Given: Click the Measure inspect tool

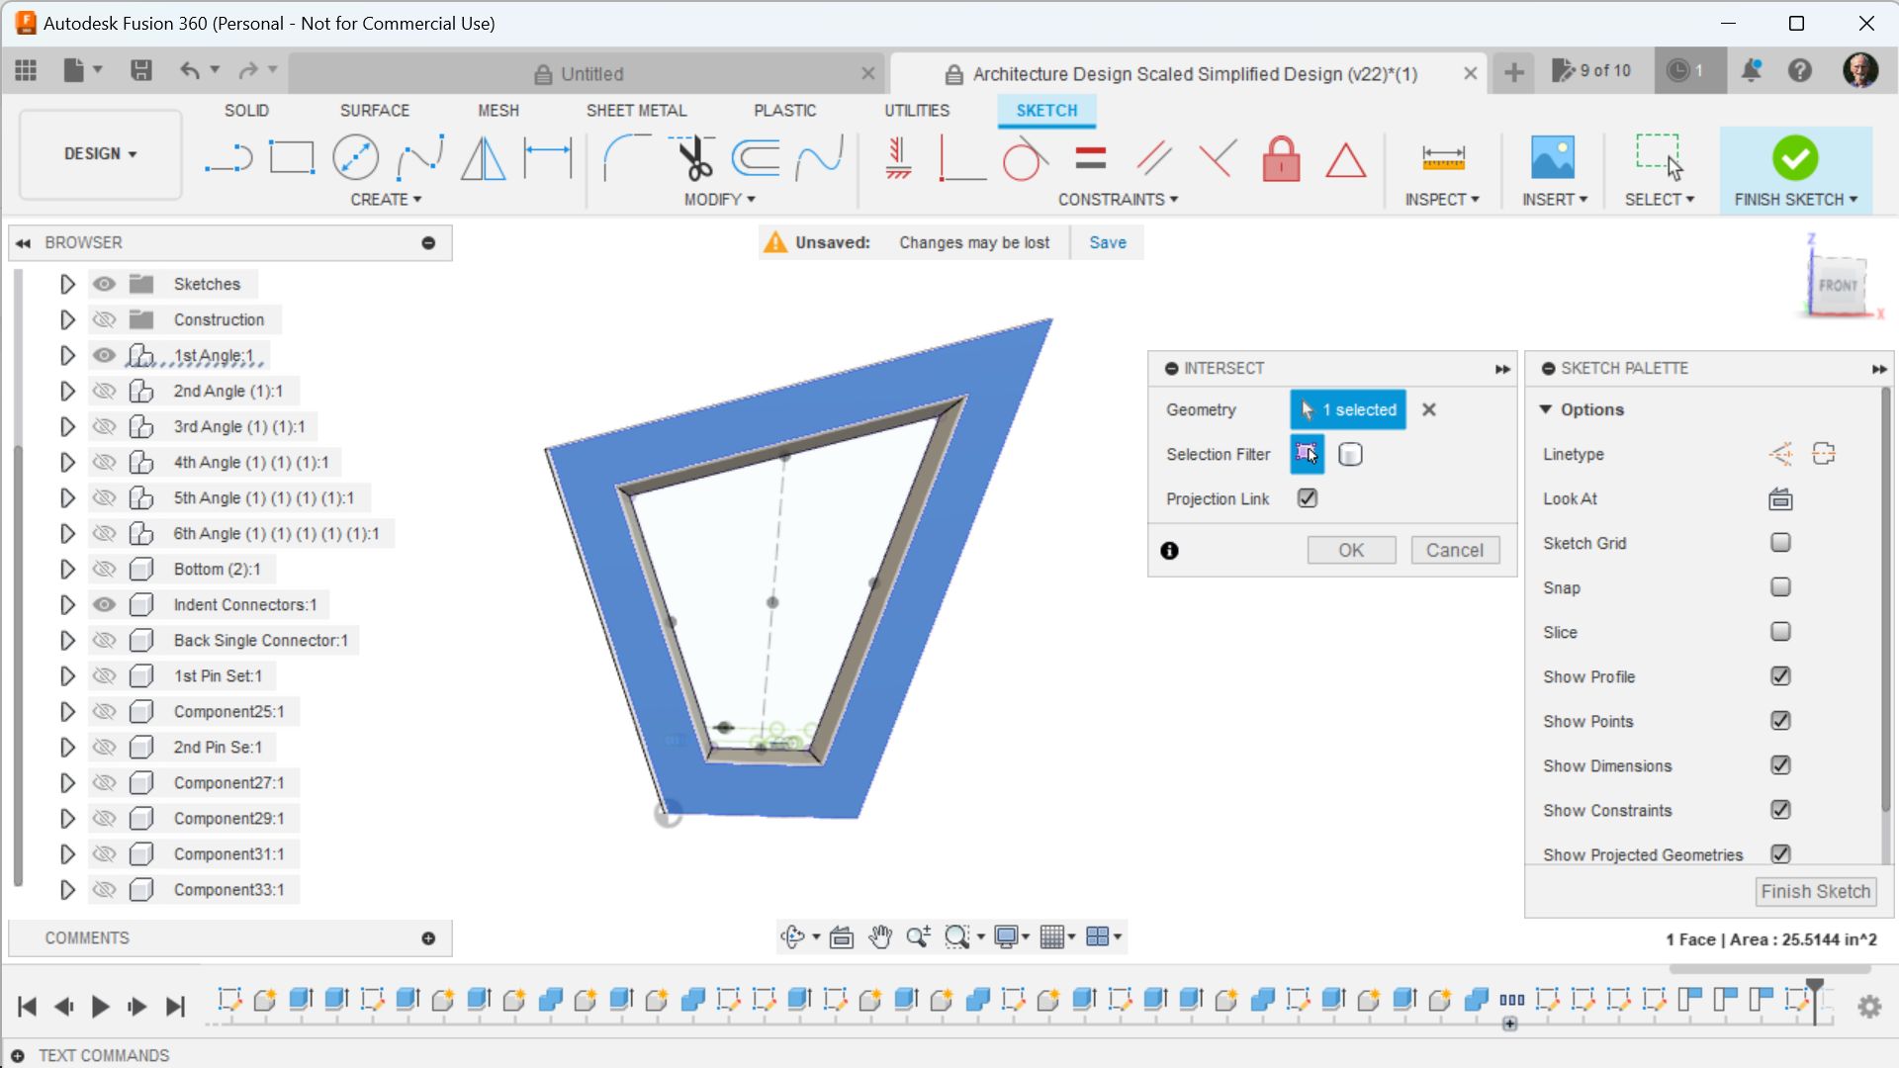Looking at the screenshot, I should pyautogui.click(x=1443, y=158).
